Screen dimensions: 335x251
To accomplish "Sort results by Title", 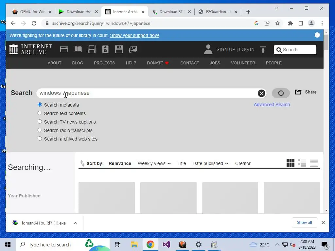I will [x=182, y=163].
